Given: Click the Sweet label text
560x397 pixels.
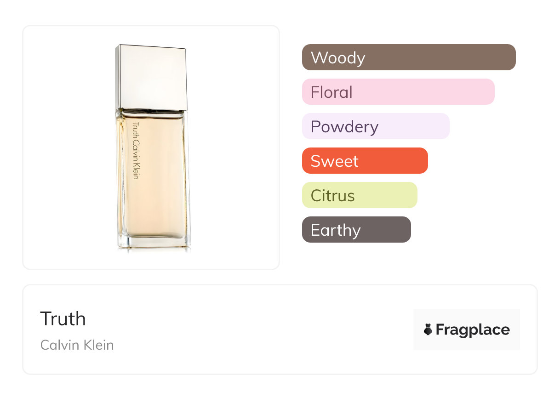Looking at the screenshot, I should [335, 161].
